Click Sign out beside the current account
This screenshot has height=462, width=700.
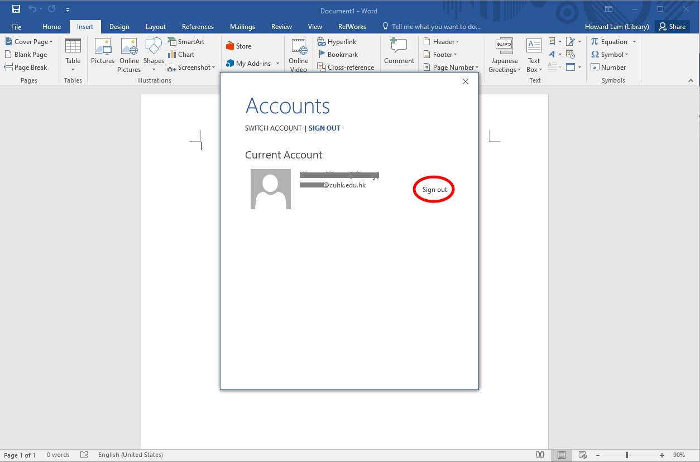[x=435, y=190]
